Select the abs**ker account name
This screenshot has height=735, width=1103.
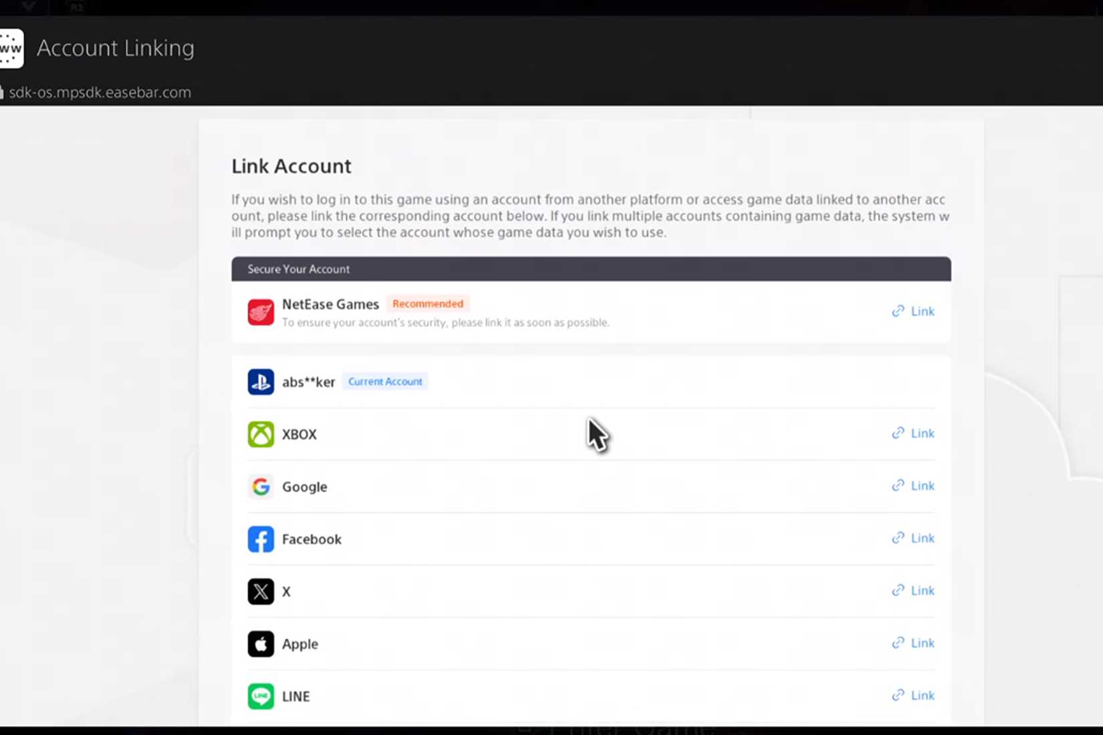tap(308, 382)
